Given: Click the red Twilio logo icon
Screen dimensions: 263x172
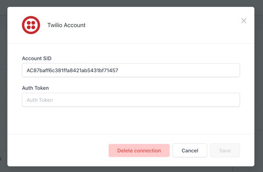Looking at the screenshot, I should pyautogui.click(x=31, y=25).
